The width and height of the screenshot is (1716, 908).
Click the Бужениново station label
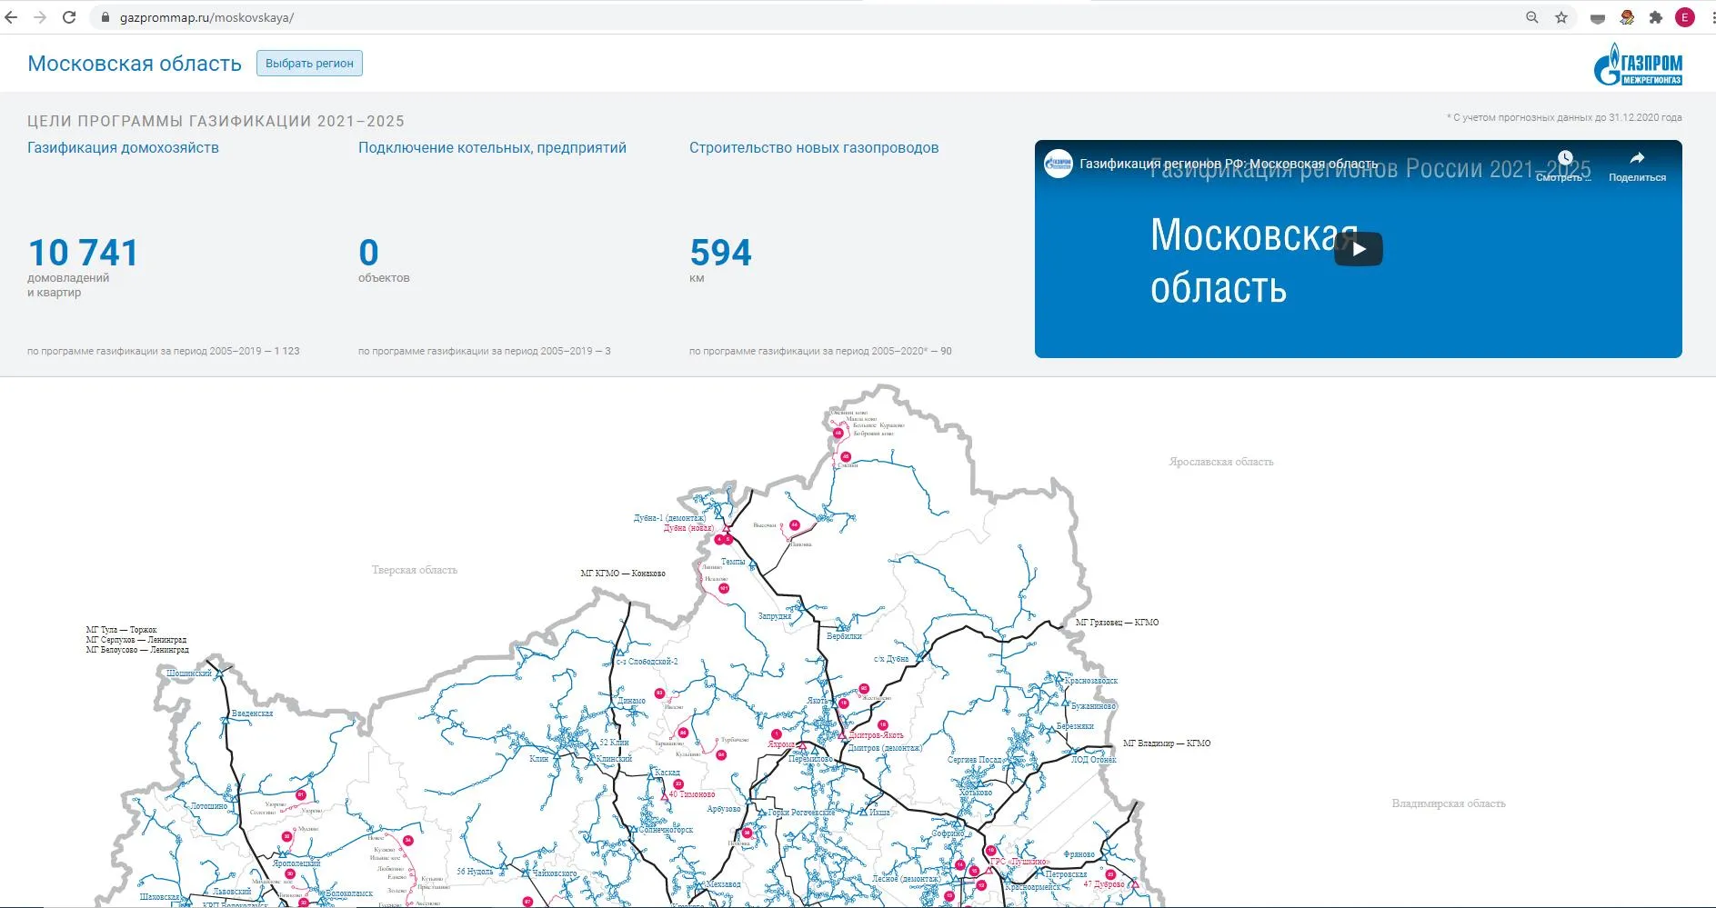[1093, 706]
